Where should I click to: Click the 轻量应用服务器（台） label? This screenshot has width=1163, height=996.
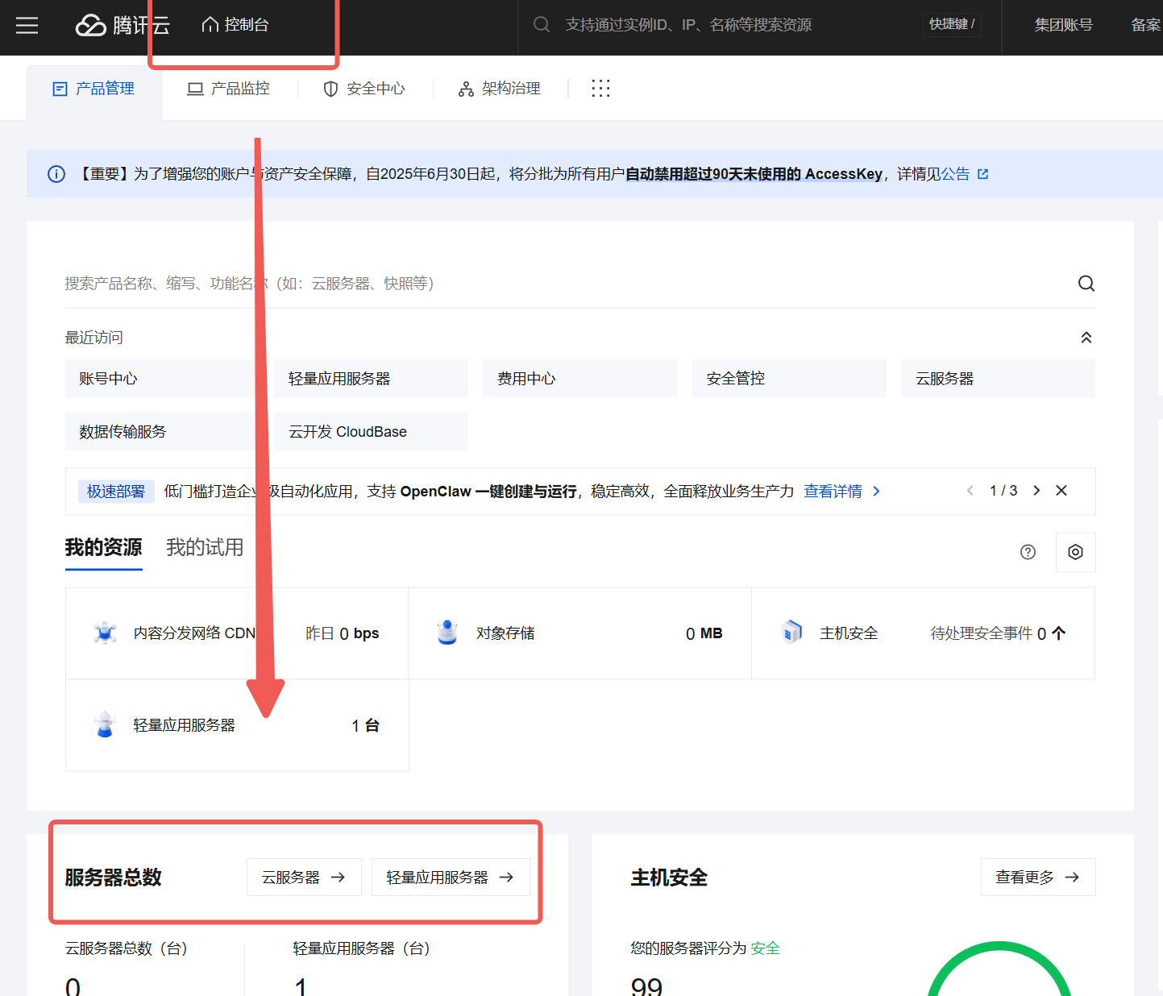click(x=362, y=948)
